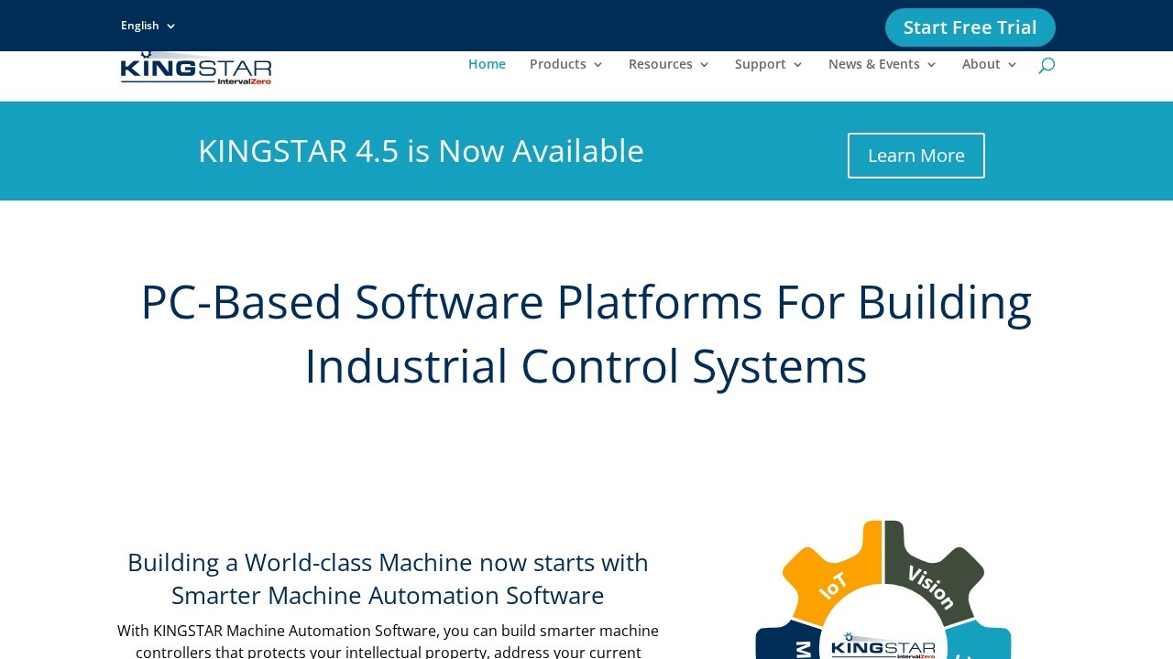
Task: Click the KINGSTAR IntervalZero header logo
Action: point(196,70)
